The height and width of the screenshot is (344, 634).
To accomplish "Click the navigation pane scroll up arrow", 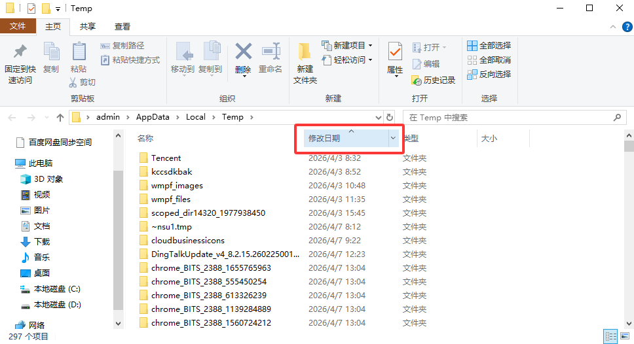I will (118, 136).
